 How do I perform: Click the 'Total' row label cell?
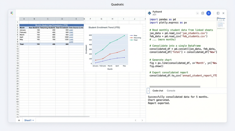24,44
